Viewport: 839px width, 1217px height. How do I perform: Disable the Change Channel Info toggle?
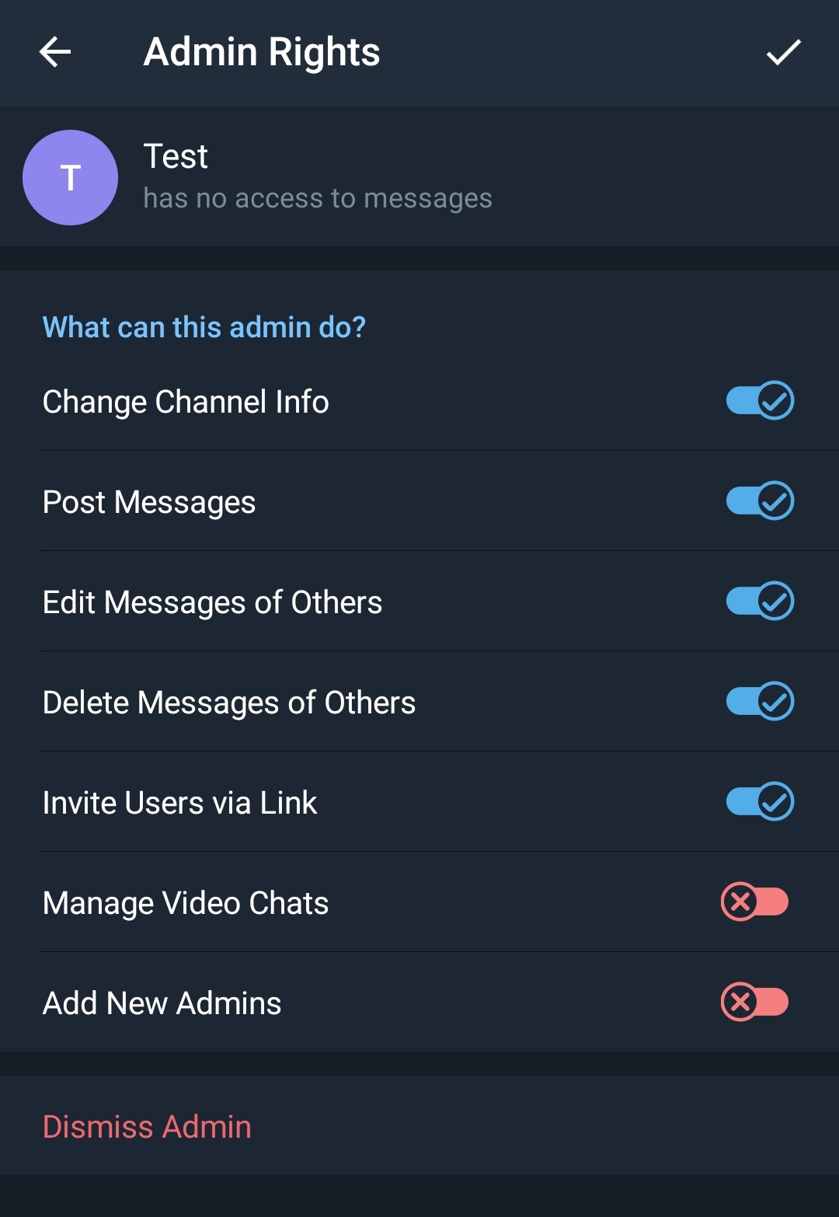(x=759, y=401)
